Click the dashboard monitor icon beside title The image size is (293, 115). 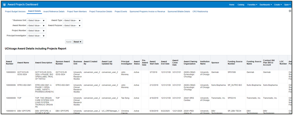click(4, 5)
